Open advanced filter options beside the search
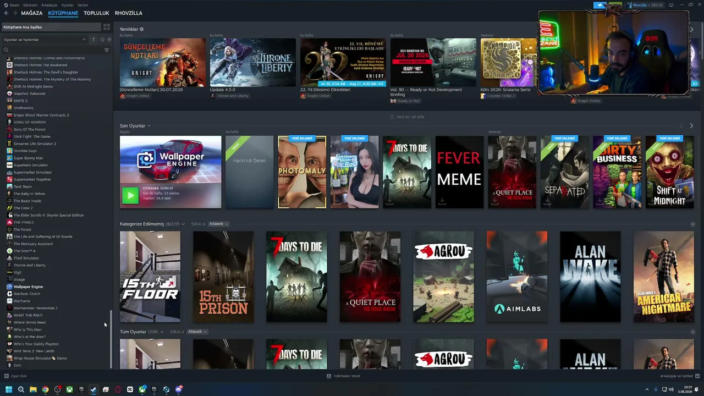Screen dimensions: 704x396 [x=107, y=50]
